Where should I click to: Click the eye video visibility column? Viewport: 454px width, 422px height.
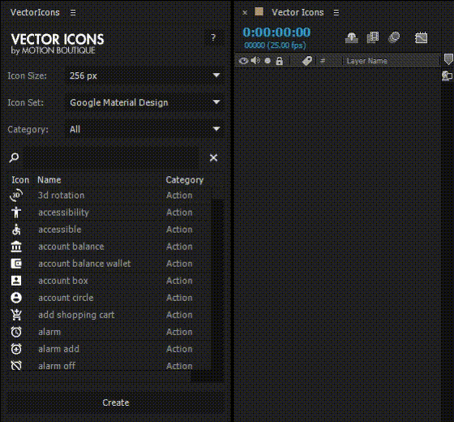243,61
